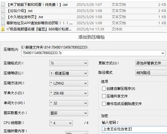Viewport: 167px width, 134px height.
Task: Click the text file icon of 【永久地址发布页】.txt
Action: click(x=3, y=17)
